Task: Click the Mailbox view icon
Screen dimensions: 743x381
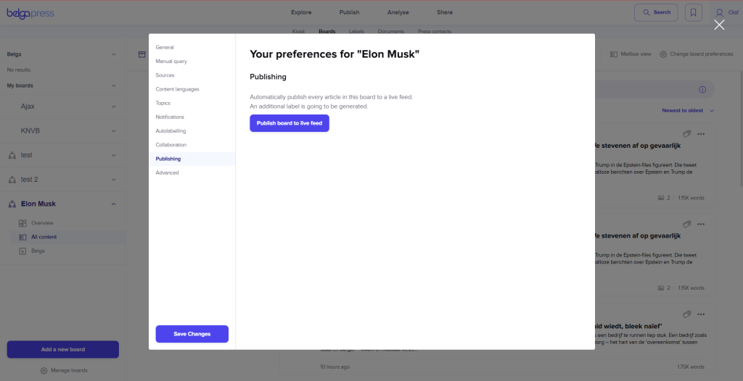Action: (614, 54)
